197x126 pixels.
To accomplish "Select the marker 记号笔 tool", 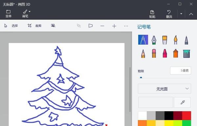I will tap(143, 40).
